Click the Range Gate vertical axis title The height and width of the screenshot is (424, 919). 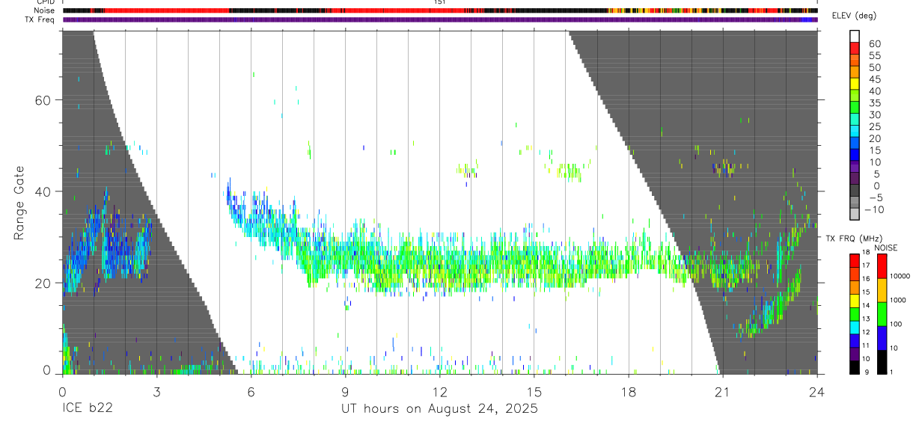point(22,202)
